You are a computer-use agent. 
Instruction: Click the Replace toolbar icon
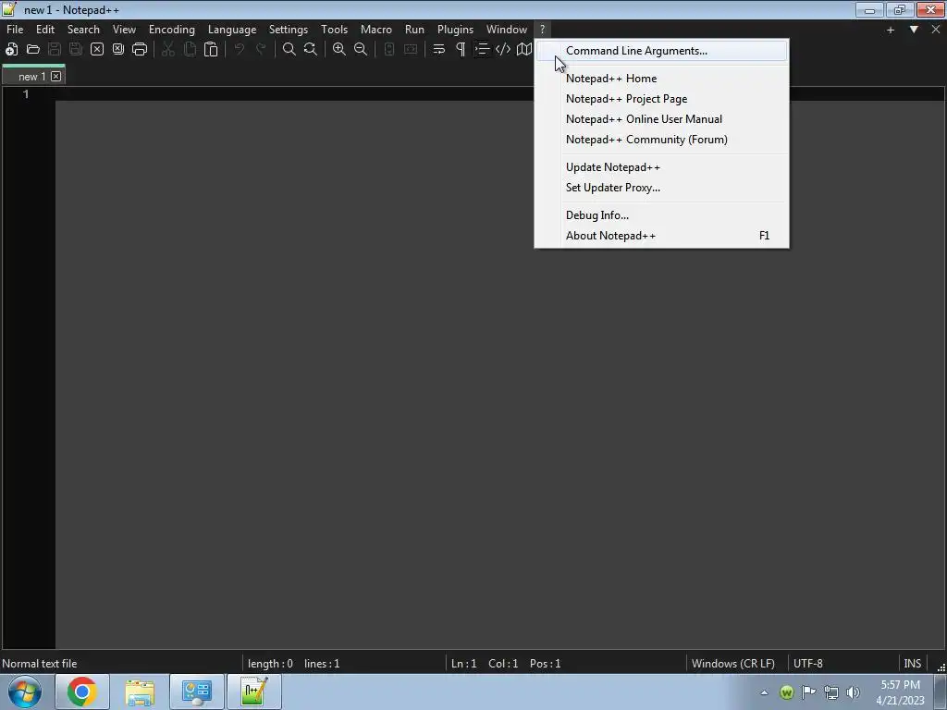311,50
